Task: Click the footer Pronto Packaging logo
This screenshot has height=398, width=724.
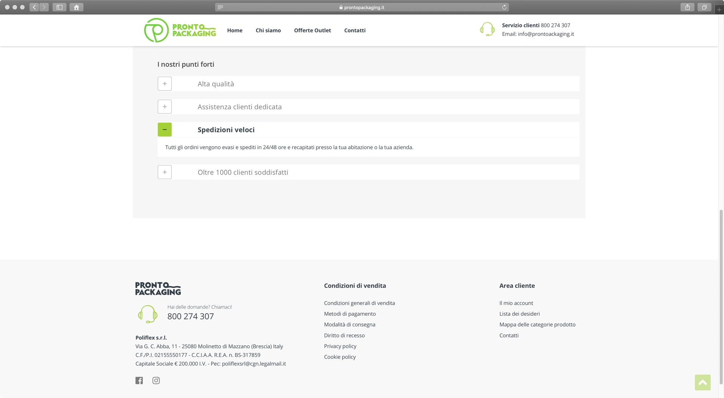Action: (x=158, y=289)
